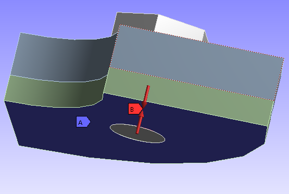Image resolution: width=289 pixels, height=194 pixels.
Task: Click the upper red downward-pointing arrow
Action: click(x=146, y=97)
